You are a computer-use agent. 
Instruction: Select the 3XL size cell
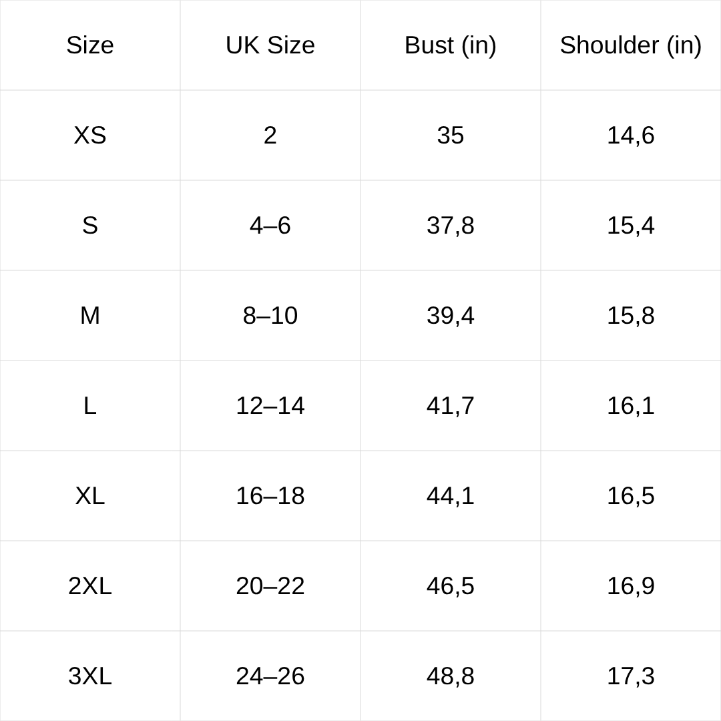[90, 676]
